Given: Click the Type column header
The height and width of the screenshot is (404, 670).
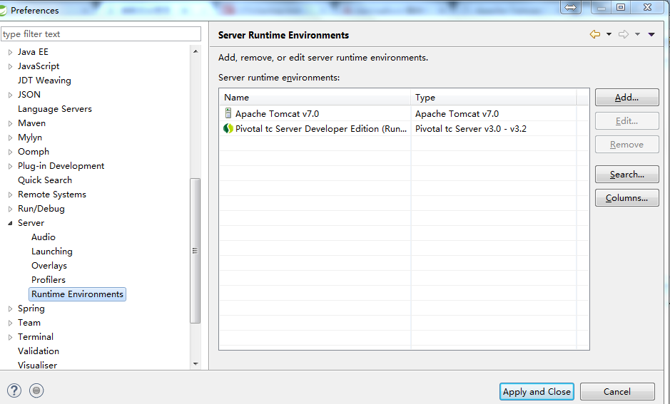Looking at the screenshot, I should point(494,98).
